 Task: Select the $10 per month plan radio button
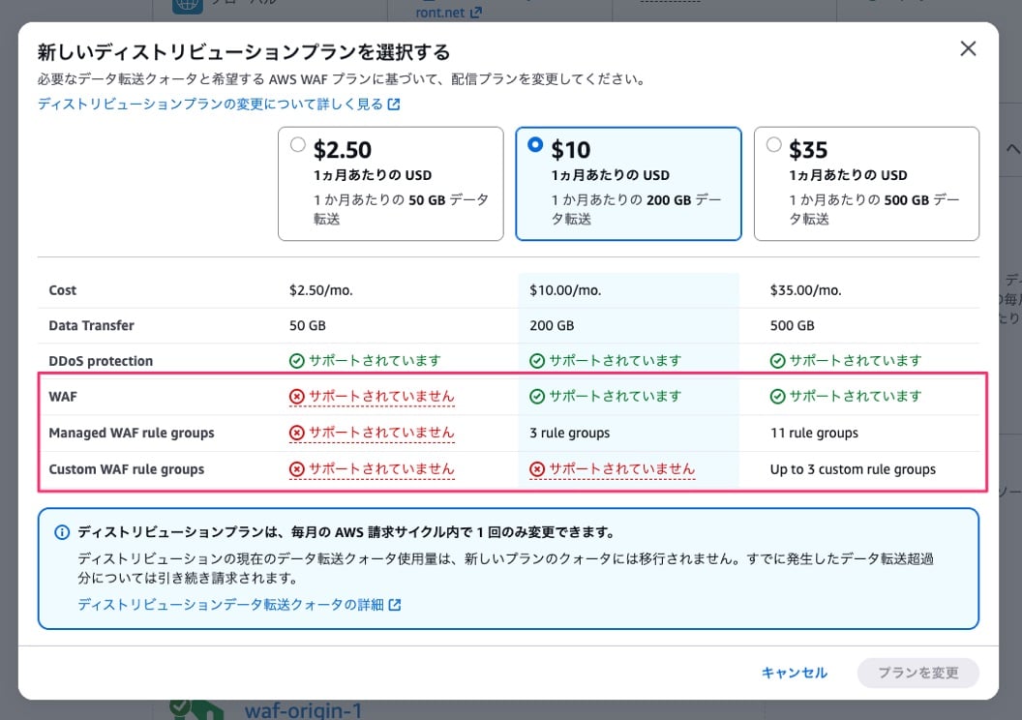(535, 144)
